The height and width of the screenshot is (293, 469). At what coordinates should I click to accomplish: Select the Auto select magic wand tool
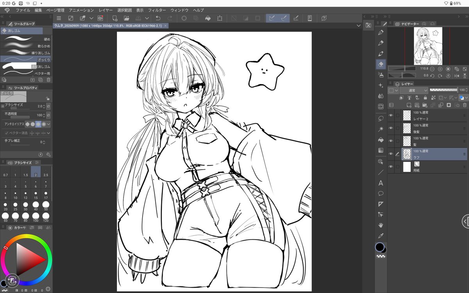[x=381, y=129]
